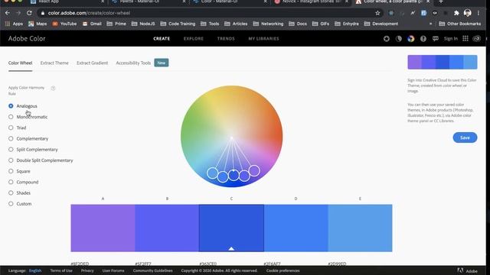Go back with the browser back arrow
This screenshot has height=275, width=490.
(8, 13)
